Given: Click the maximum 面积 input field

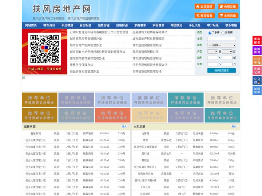Looking at the screenshot, I should (x=227, y=58).
